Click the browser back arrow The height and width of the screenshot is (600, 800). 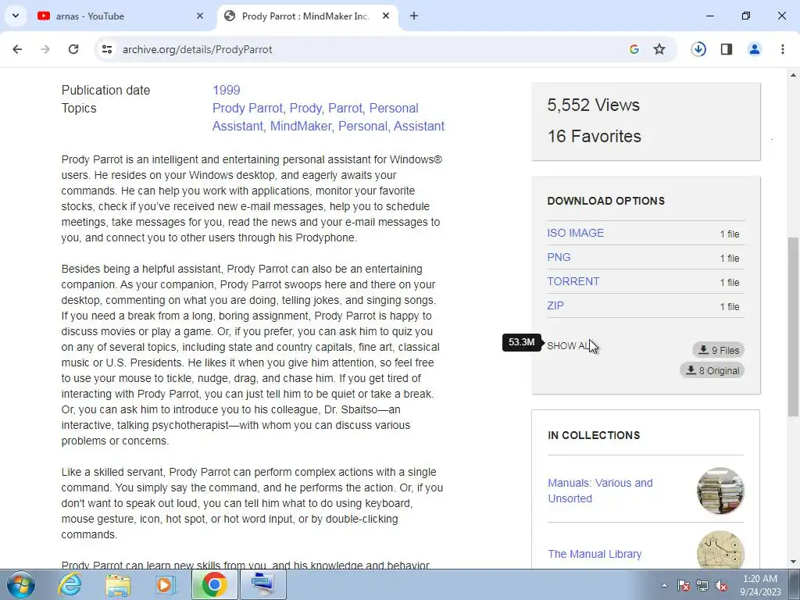tap(17, 49)
